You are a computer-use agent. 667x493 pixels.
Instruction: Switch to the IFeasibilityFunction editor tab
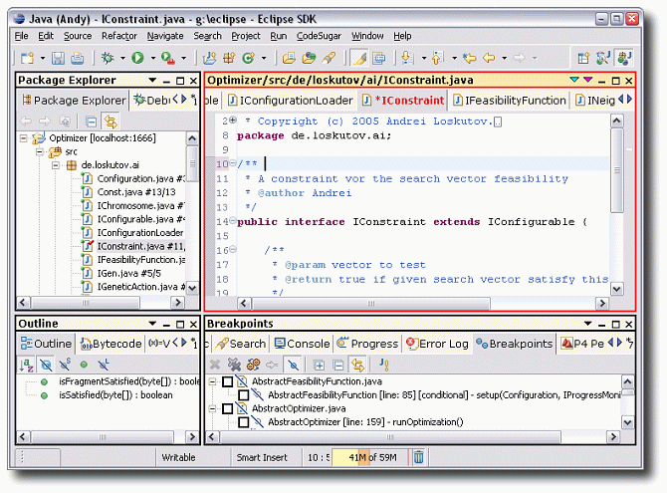click(x=509, y=100)
